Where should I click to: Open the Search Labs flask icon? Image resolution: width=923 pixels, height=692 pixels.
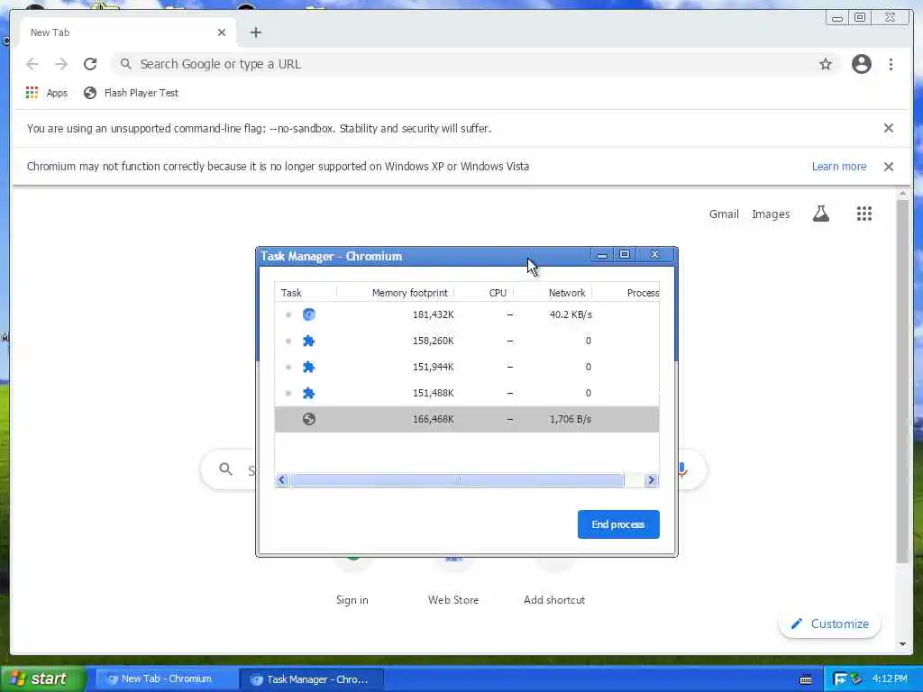(x=820, y=214)
